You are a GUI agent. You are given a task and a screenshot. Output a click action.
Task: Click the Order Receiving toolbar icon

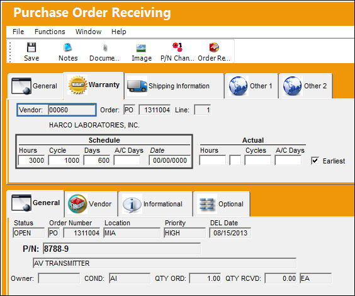[x=214, y=47]
